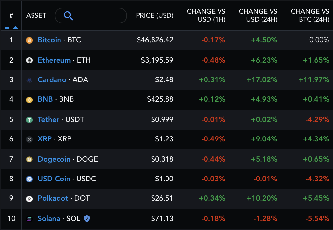This screenshot has height=230, width=333.
Task: Click the Cardano logo icon
Action: point(29,80)
